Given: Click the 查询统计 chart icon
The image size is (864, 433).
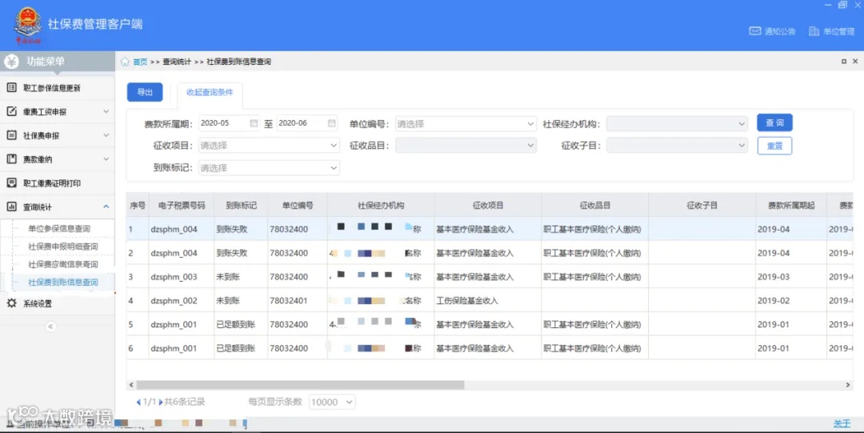Looking at the screenshot, I should pyautogui.click(x=11, y=206).
